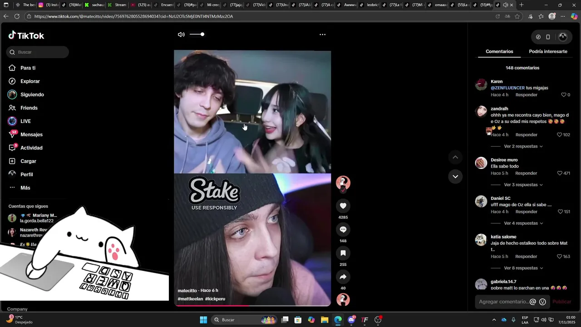Go to the next video with down arrow
The image size is (581, 327).
(x=455, y=176)
